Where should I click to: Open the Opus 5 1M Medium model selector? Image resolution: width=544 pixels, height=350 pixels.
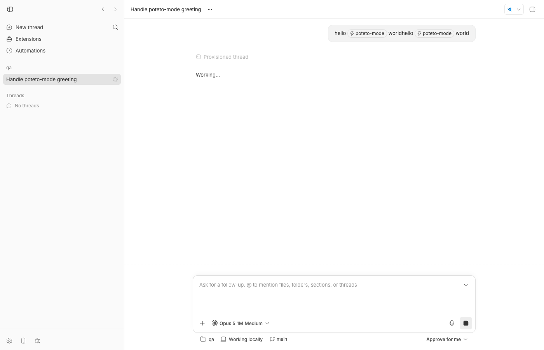coord(241,323)
